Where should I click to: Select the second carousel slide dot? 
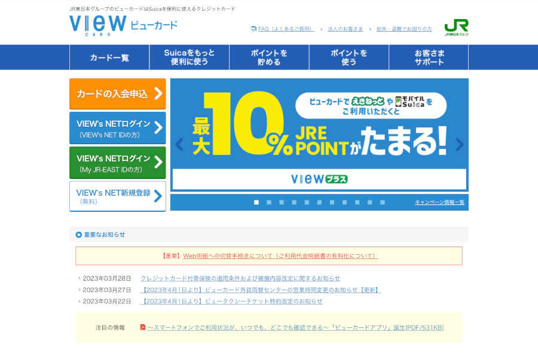tap(269, 202)
